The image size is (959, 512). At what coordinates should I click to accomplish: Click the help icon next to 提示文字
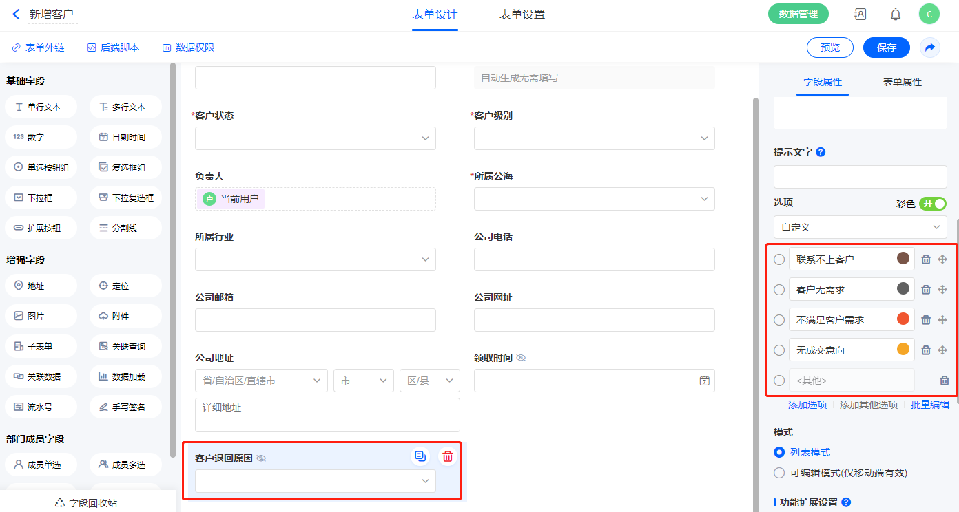pos(821,152)
